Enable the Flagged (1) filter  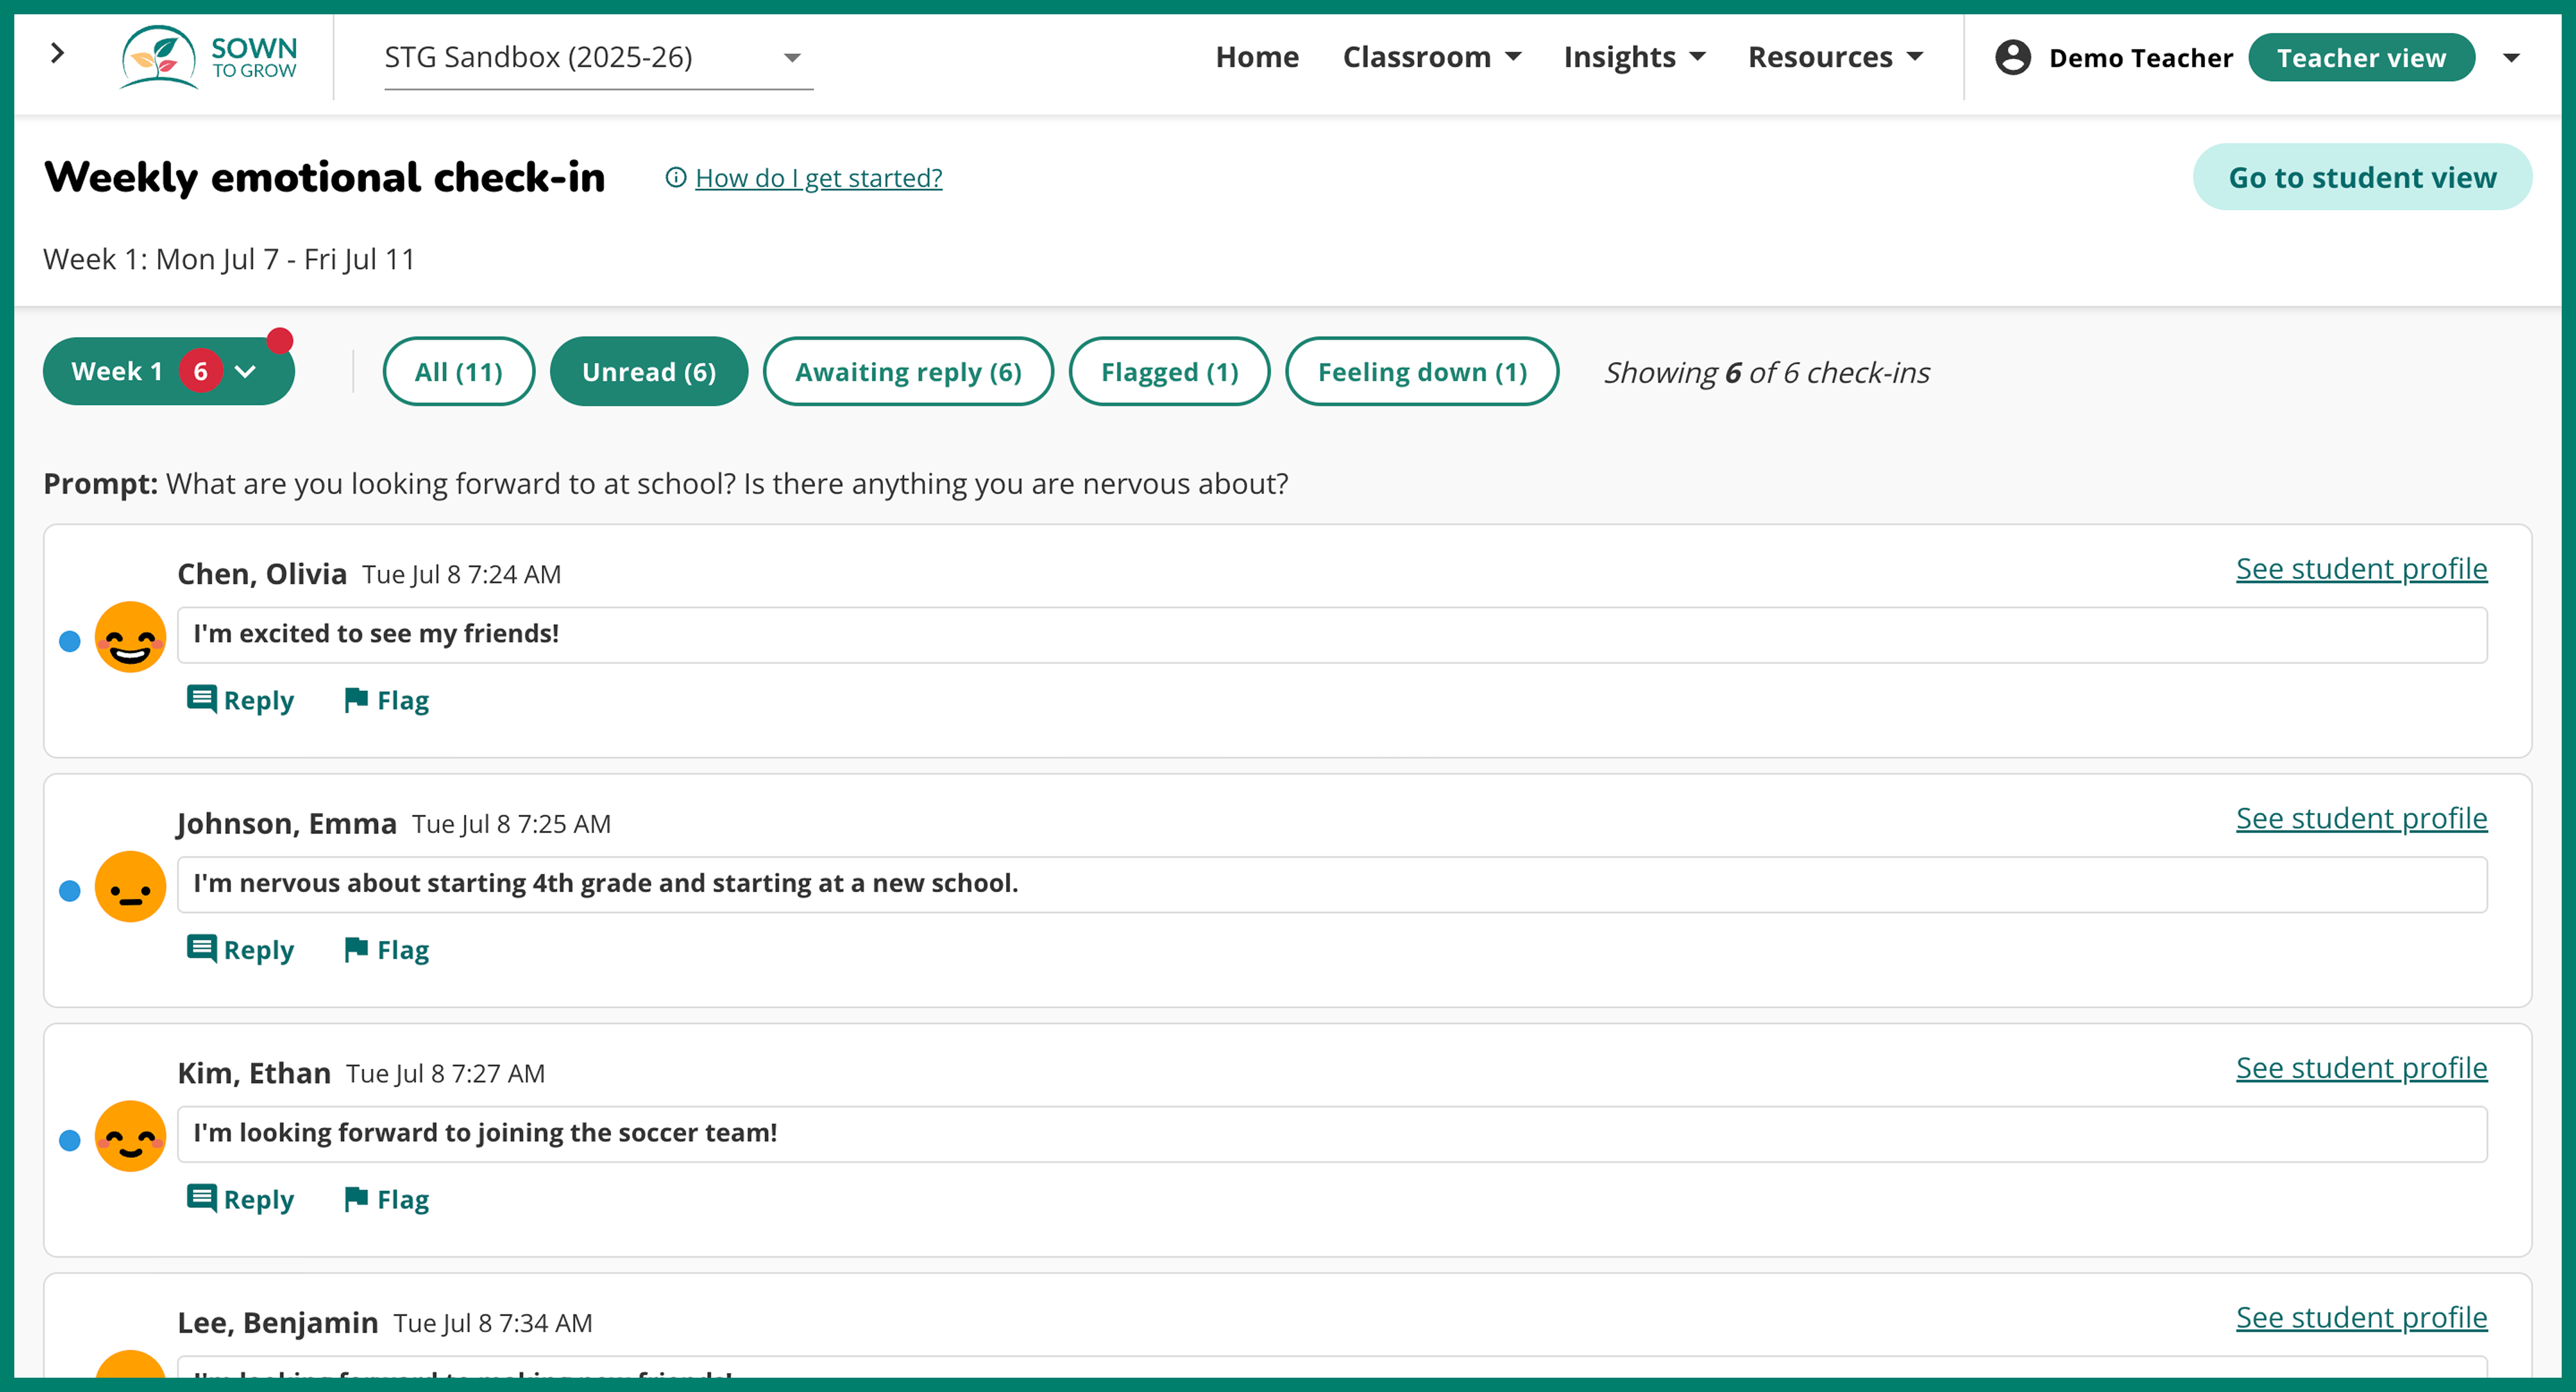click(x=1169, y=372)
